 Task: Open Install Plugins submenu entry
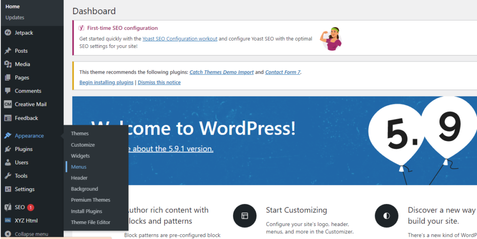(86, 212)
